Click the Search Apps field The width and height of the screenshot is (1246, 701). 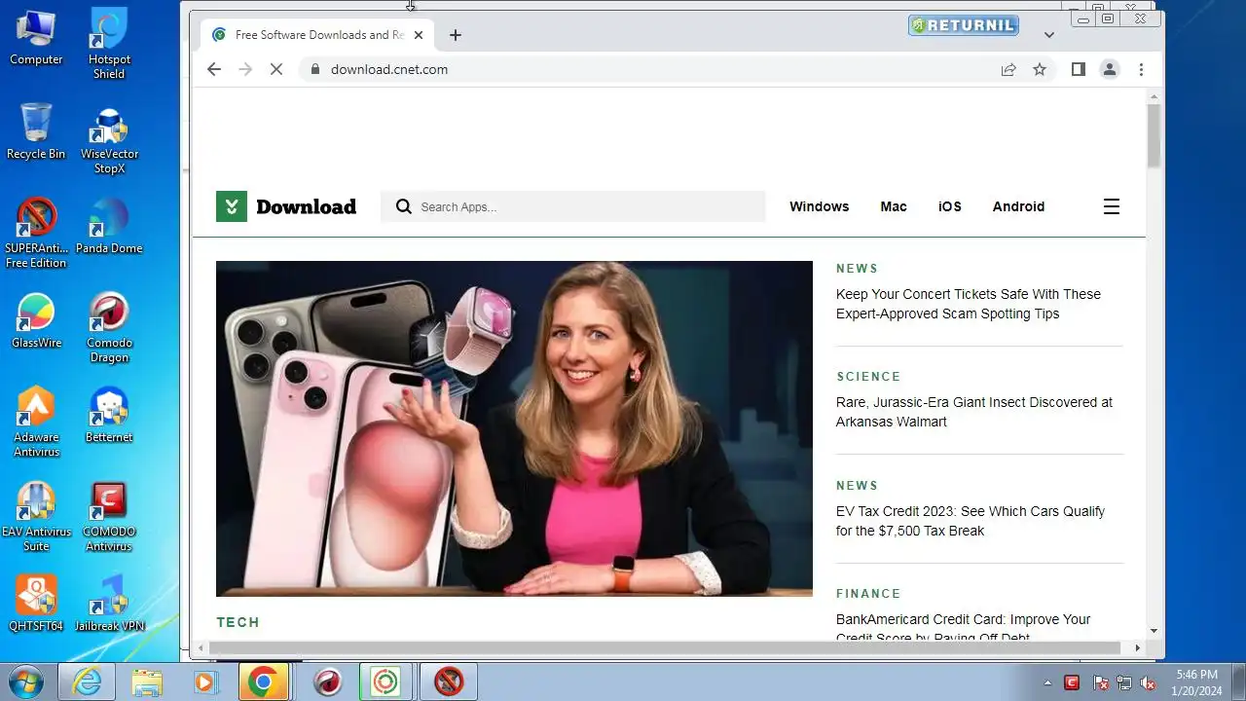pyautogui.click(x=572, y=206)
